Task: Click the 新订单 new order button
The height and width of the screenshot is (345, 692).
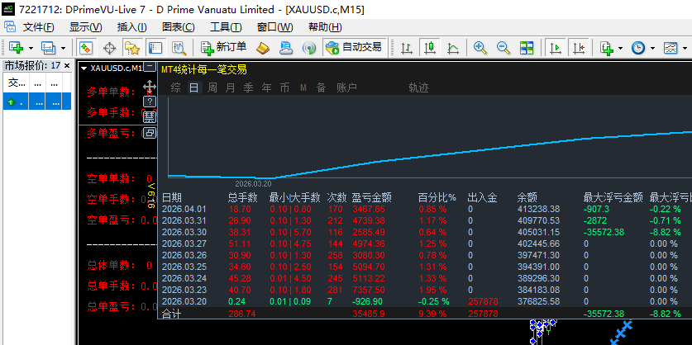Action: pyautogui.click(x=223, y=47)
